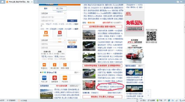The width and height of the screenshot is (185, 102).
Task: Select the 中型车 level filter link
Action: click(61, 29)
